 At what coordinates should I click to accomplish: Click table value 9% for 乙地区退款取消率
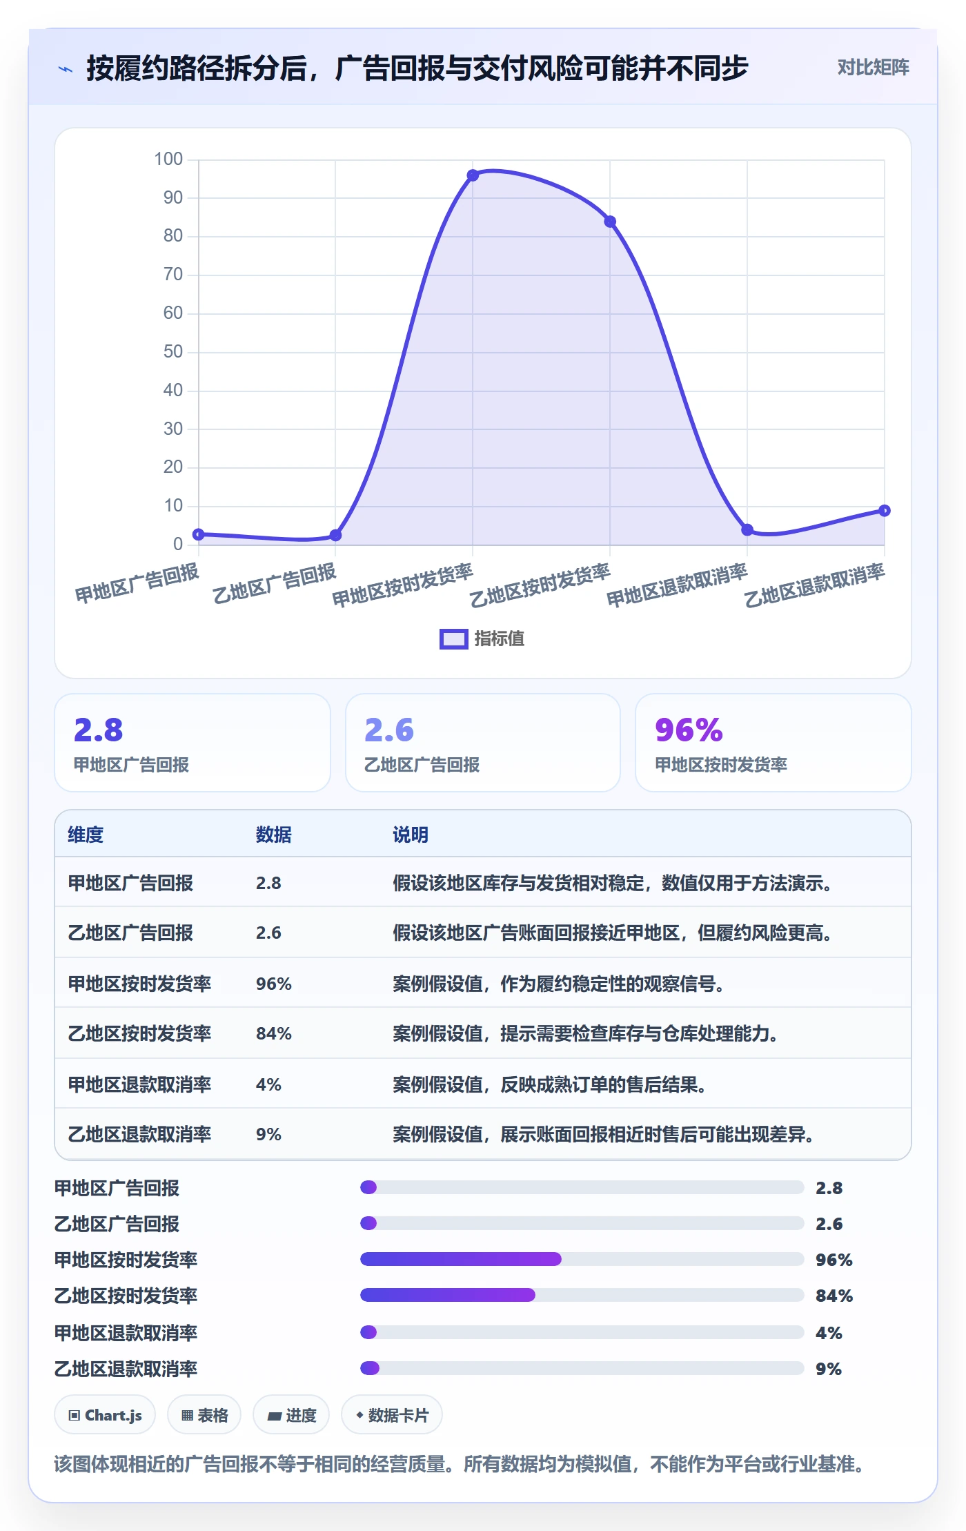(268, 1134)
